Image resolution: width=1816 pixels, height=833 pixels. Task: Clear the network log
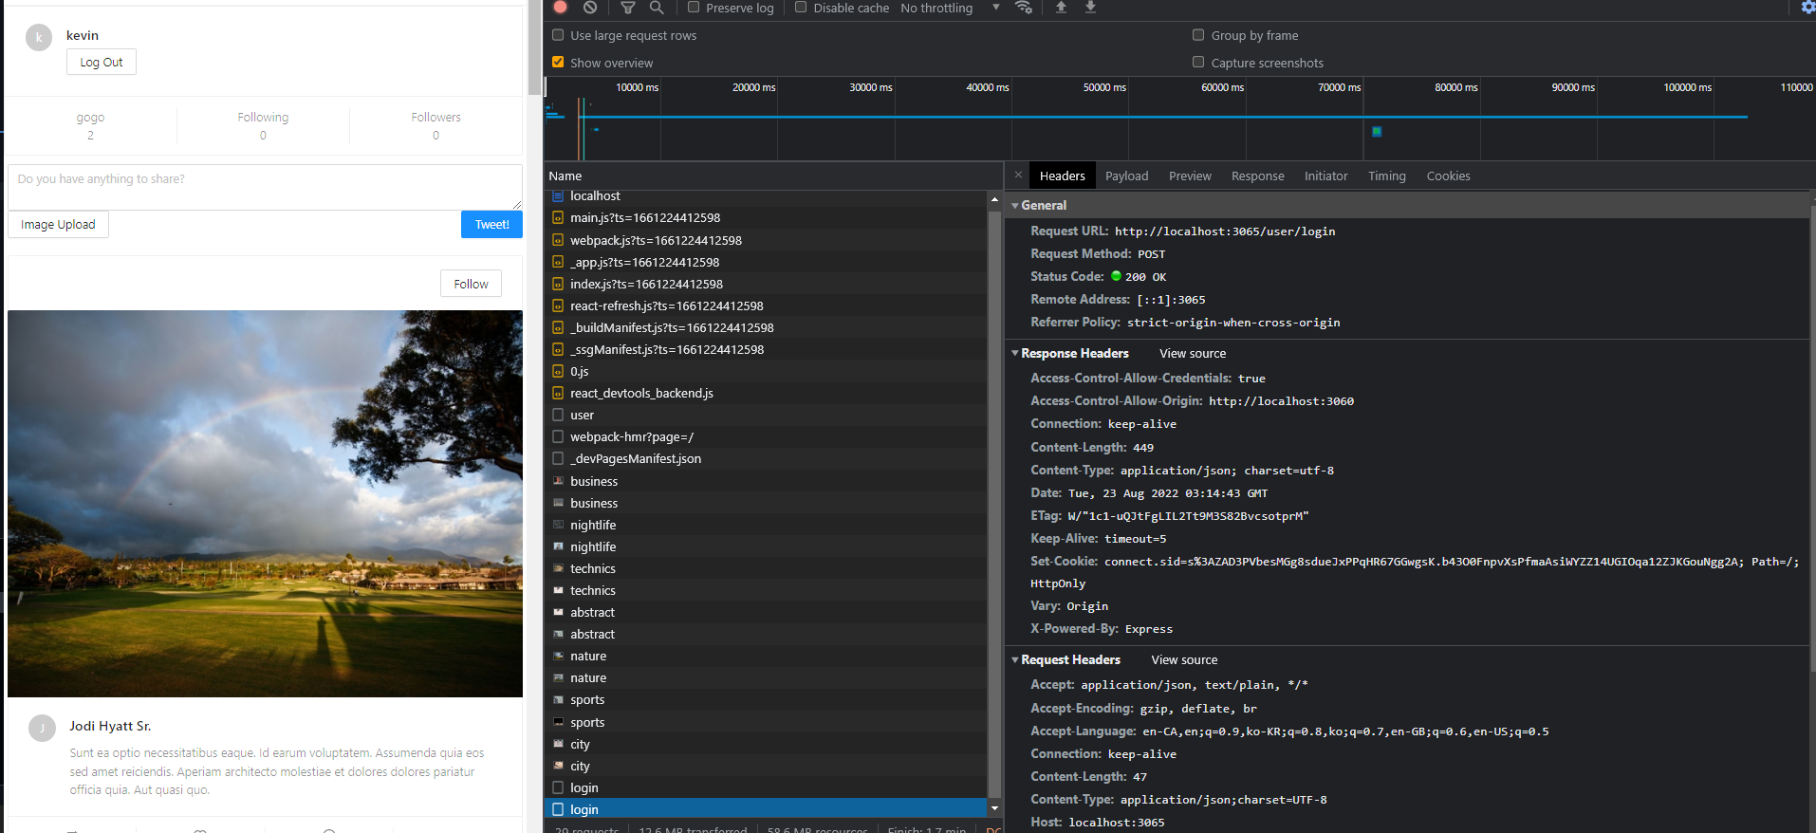point(590,7)
